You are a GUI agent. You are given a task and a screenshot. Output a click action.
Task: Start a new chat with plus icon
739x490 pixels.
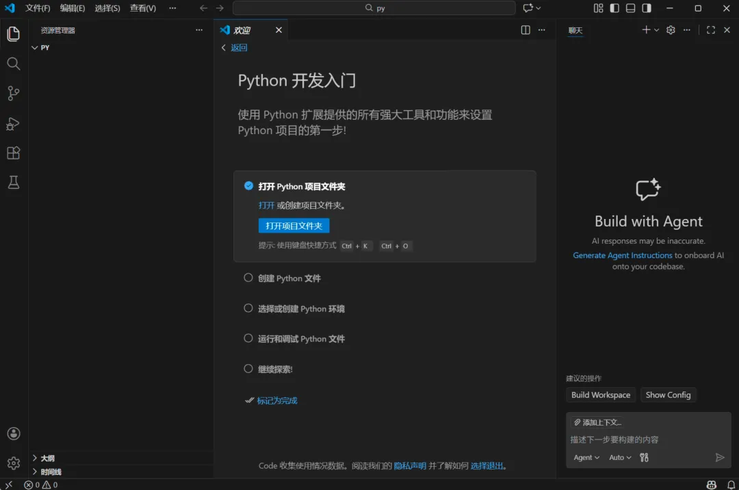pos(646,29)
